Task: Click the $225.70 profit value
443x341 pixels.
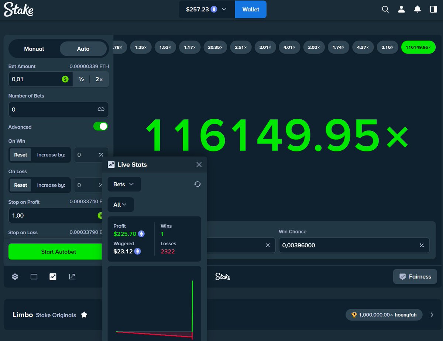Action: click(125, 234)
